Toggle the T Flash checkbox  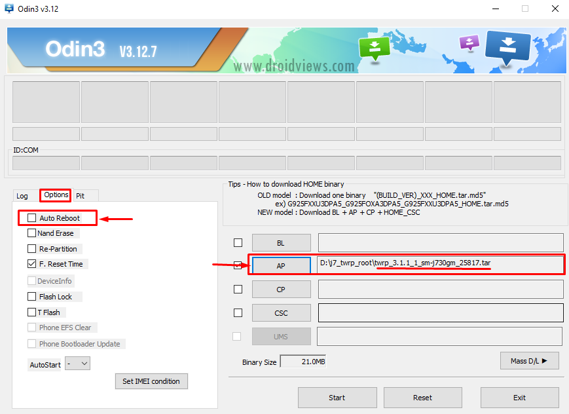click(x=32, y=312)
